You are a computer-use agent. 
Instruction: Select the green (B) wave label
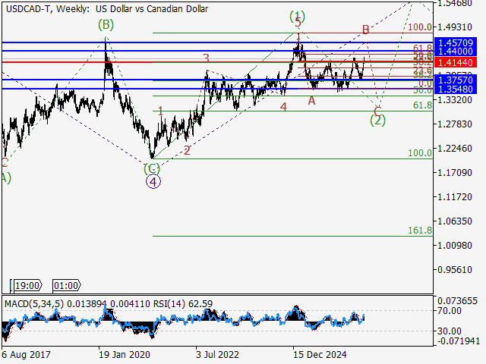106,24
